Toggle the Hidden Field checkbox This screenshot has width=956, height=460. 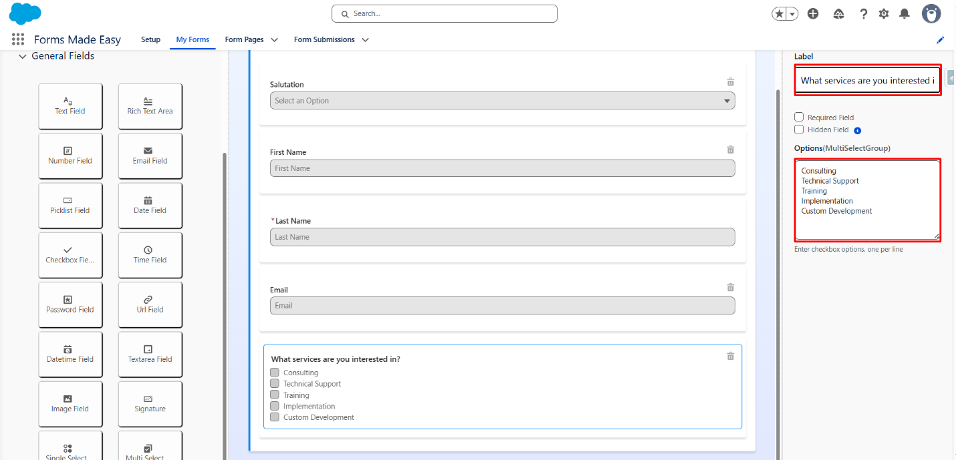coord(799,130)
